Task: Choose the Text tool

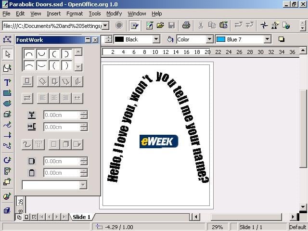Action: 8,82
